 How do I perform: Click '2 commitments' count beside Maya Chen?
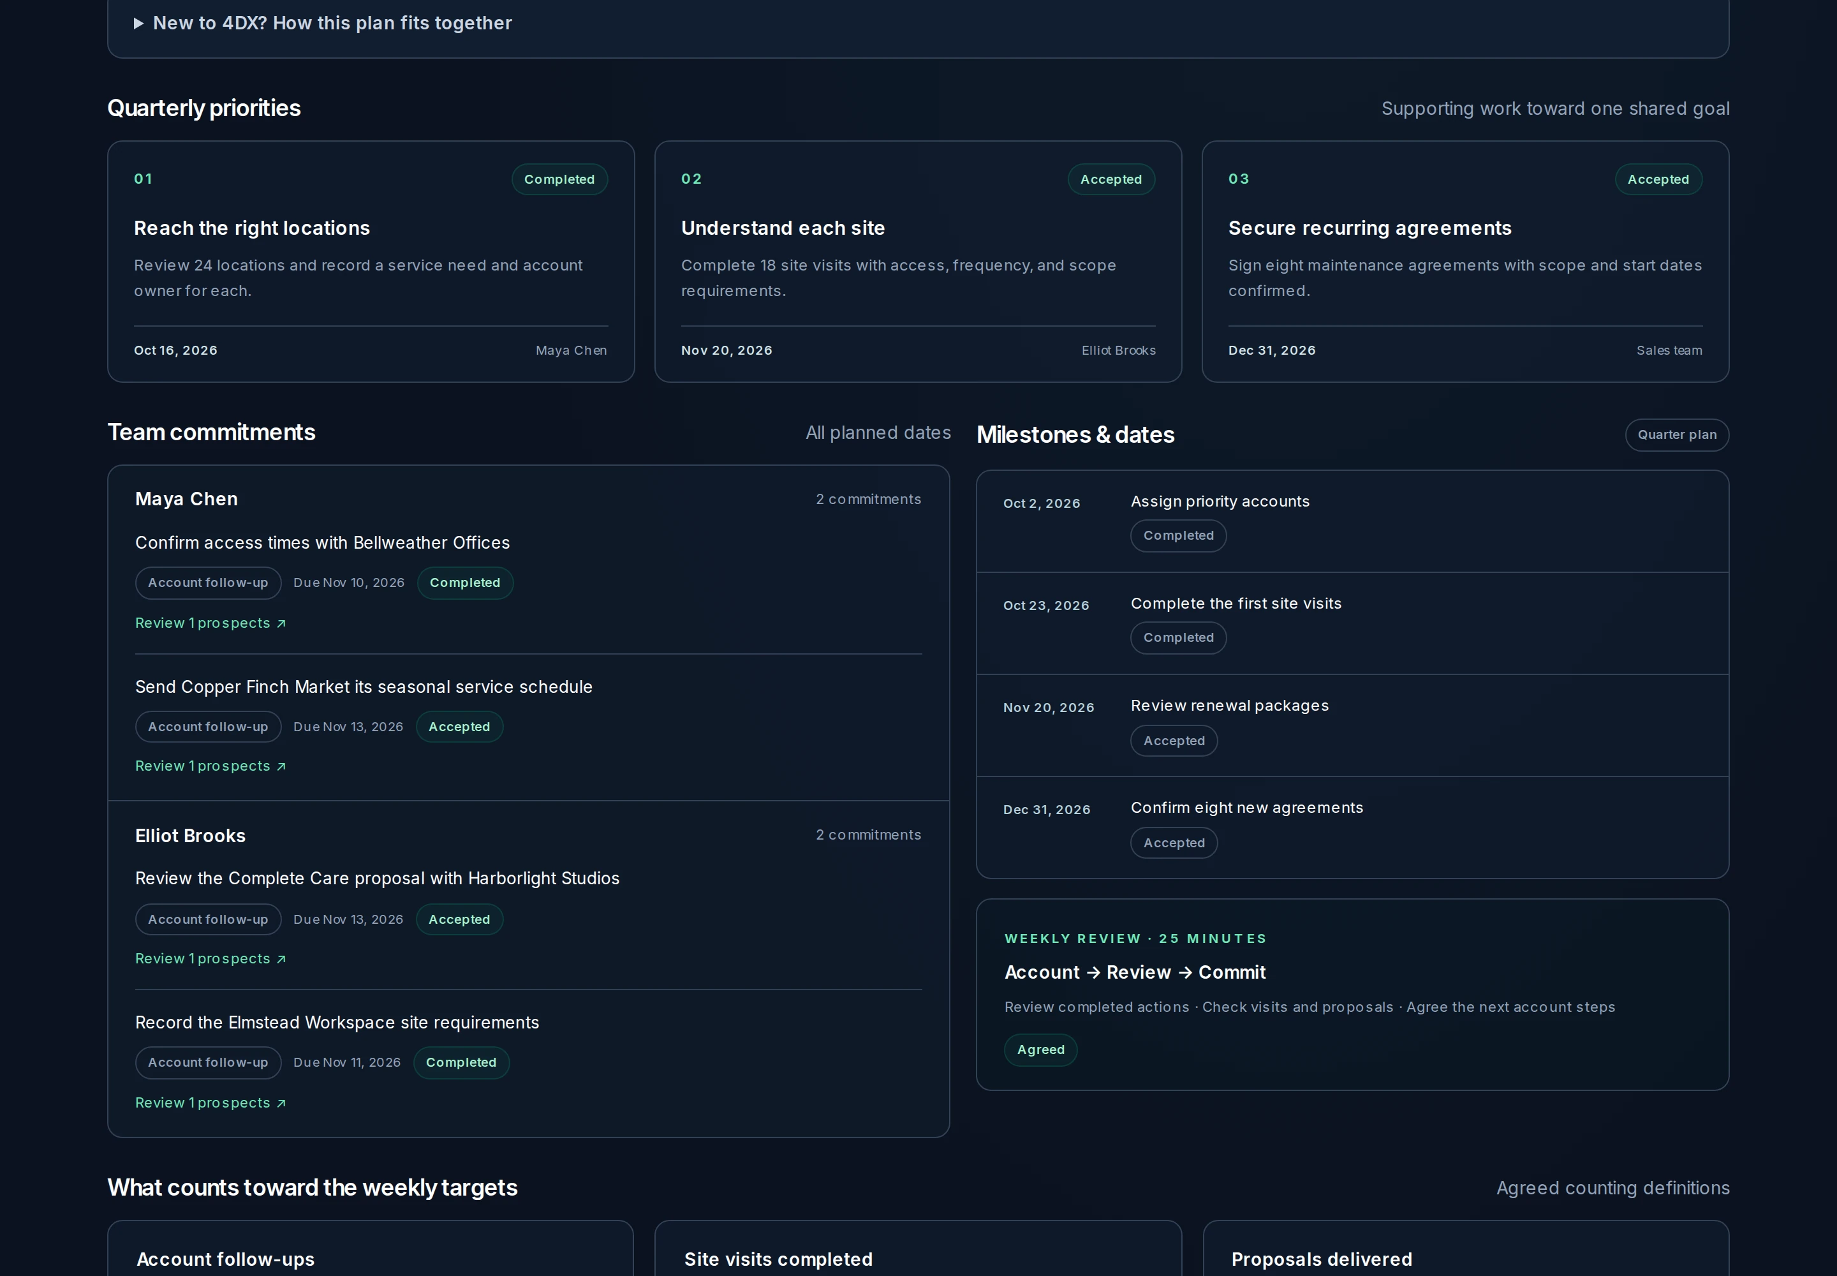[868, 499]
